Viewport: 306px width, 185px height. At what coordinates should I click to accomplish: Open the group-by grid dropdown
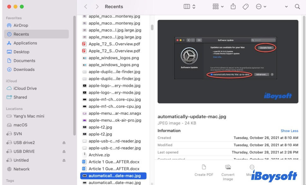point(218,7)
